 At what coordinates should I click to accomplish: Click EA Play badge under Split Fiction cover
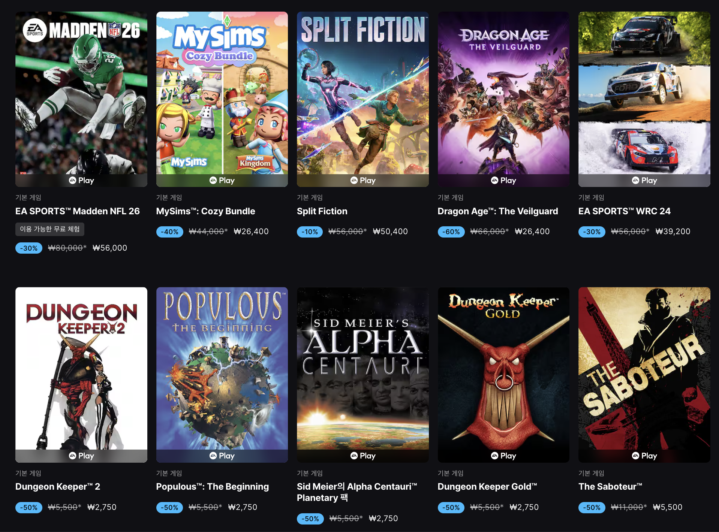[363, 180]
